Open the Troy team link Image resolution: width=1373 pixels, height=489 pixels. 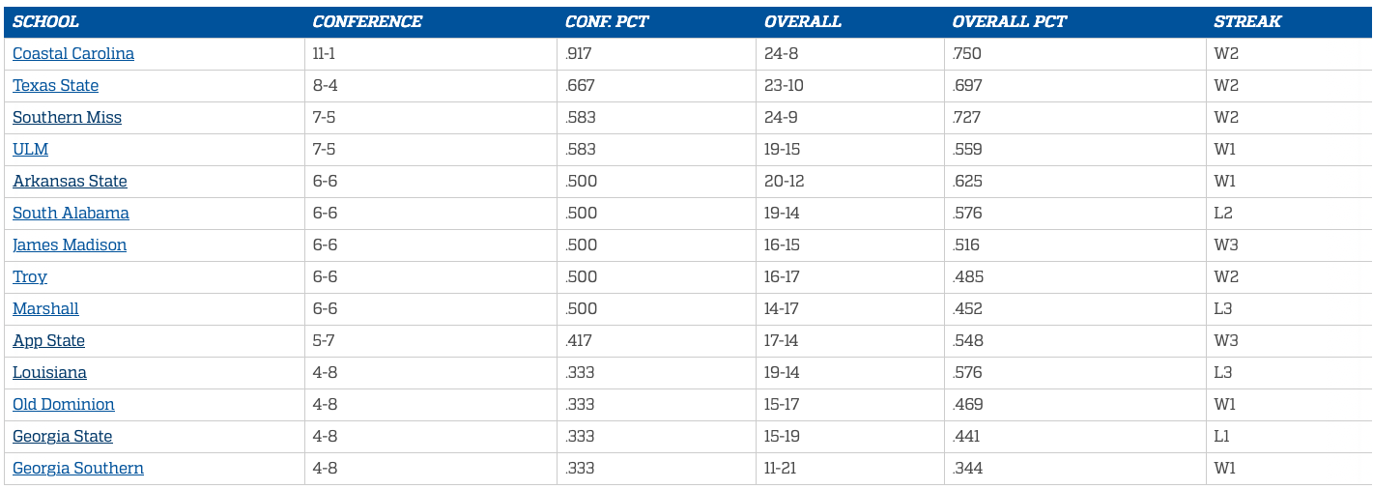click(x=30, y=277)
